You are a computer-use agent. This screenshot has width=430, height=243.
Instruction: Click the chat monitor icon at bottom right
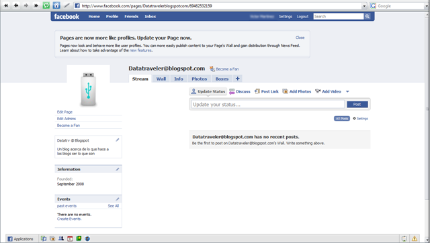[404, 238]
